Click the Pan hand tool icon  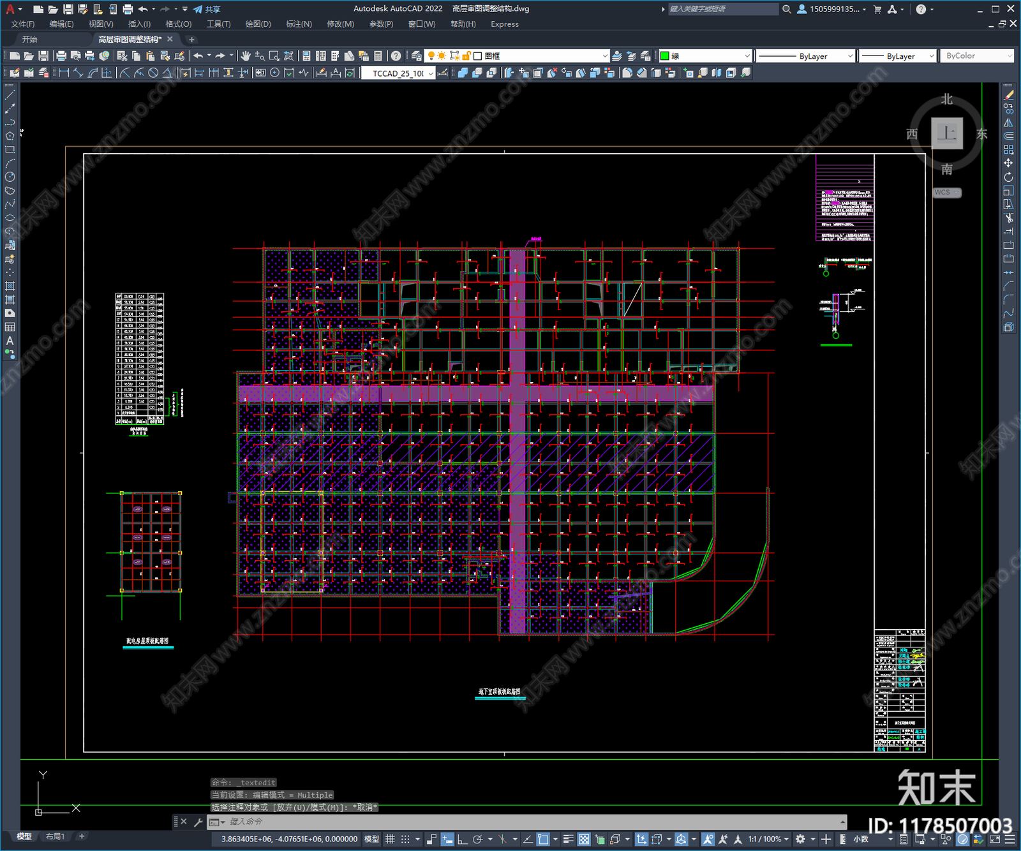click(246, 56)
